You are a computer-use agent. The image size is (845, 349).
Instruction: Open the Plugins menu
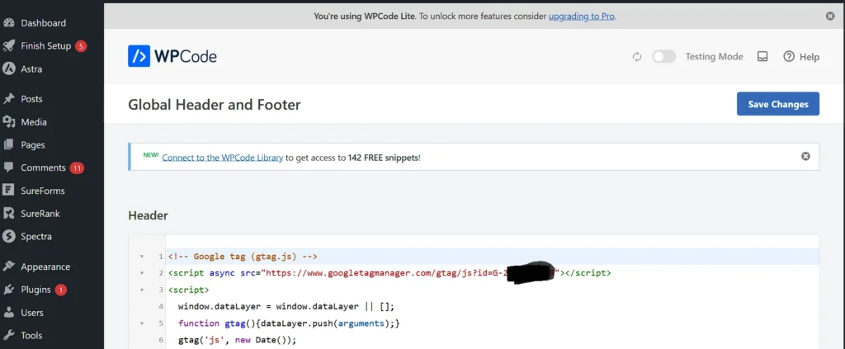coord(35,290)
